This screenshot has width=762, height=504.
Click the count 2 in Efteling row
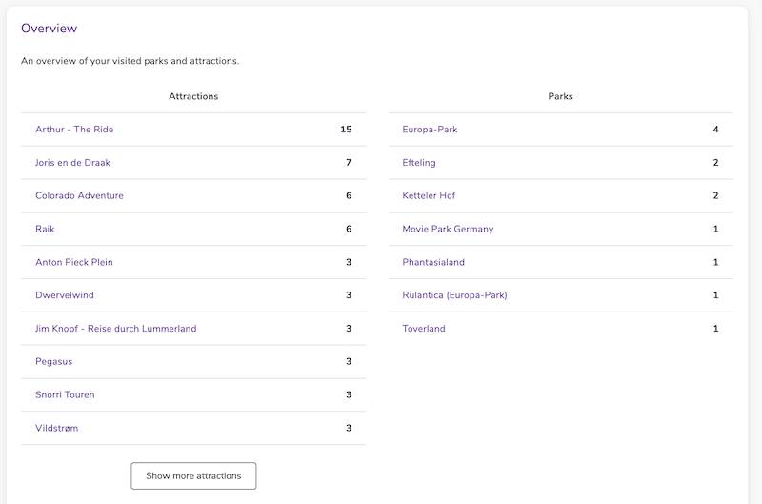click(x=715, y=162)
